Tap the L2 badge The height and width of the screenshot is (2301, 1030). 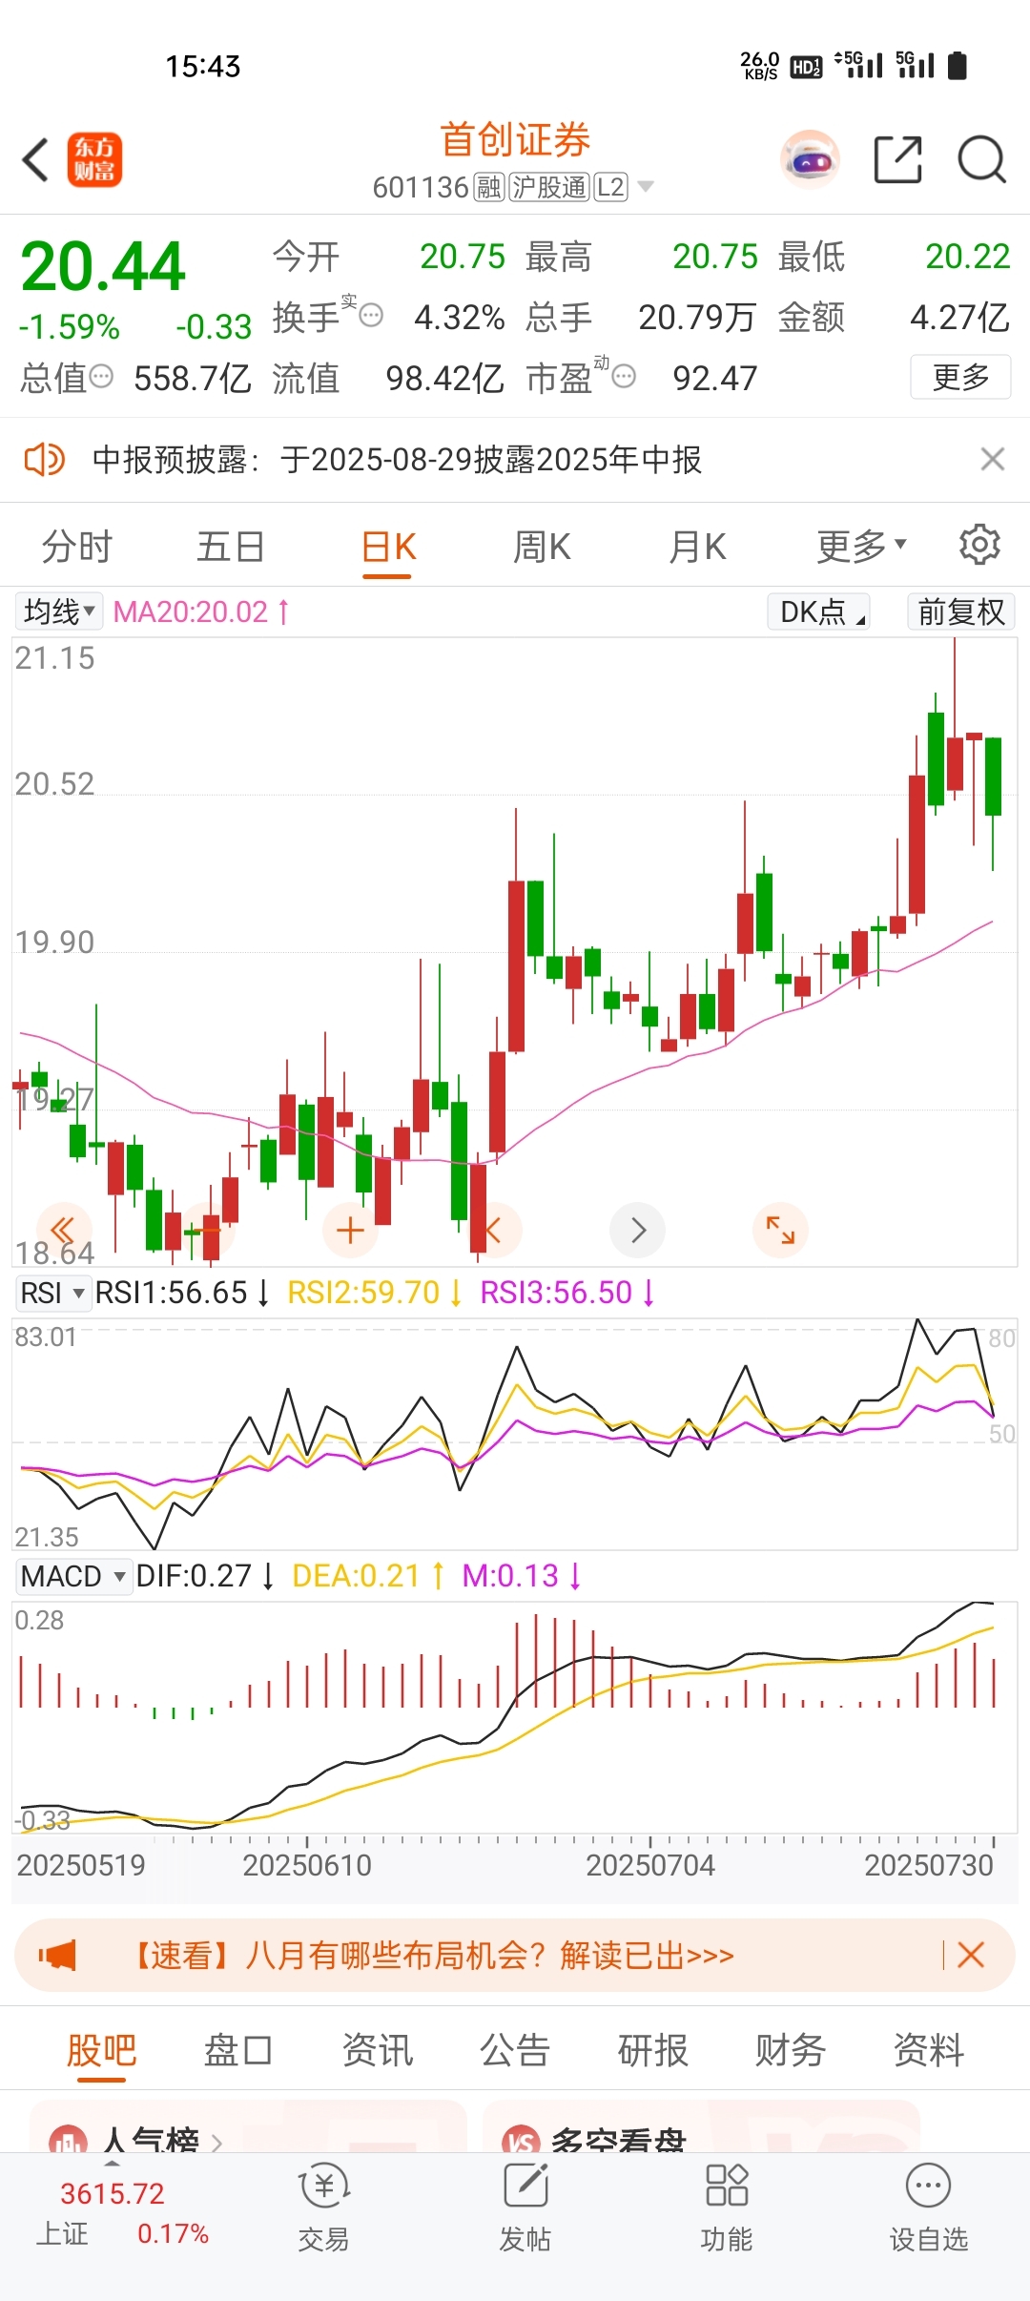pos(610,187)
